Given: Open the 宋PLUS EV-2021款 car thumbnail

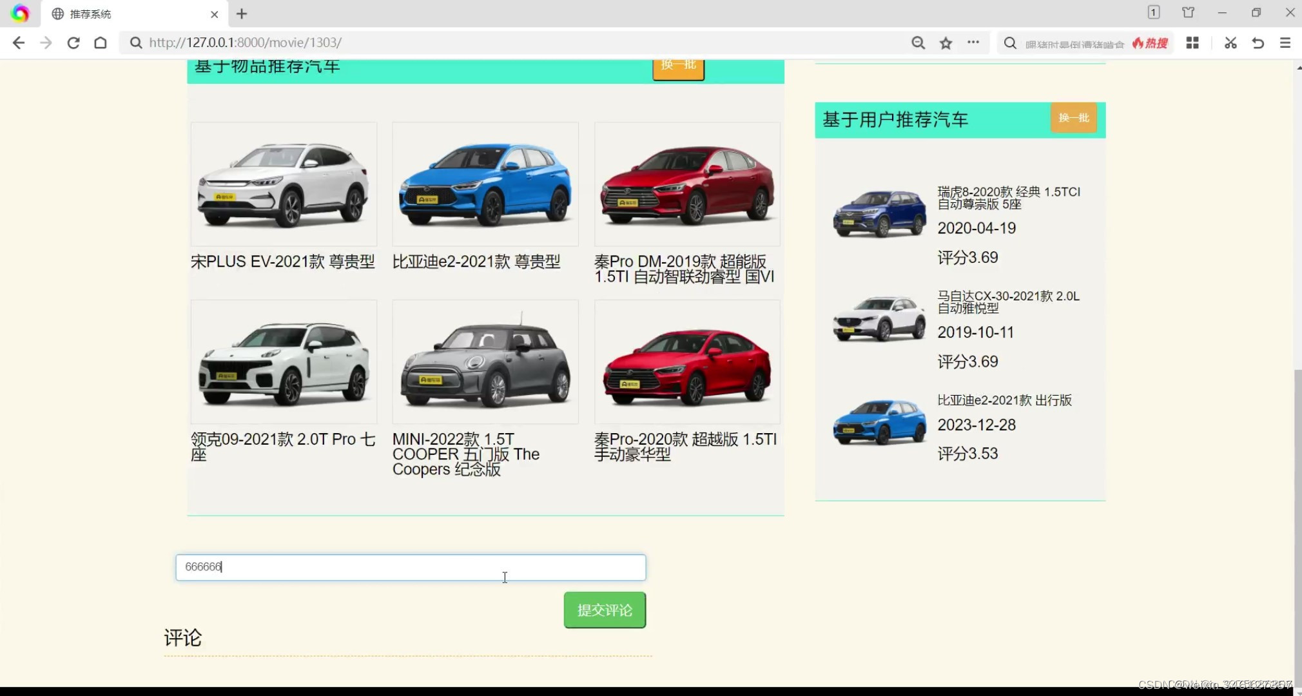Looking at the screenshot, I should coord(284,184).
